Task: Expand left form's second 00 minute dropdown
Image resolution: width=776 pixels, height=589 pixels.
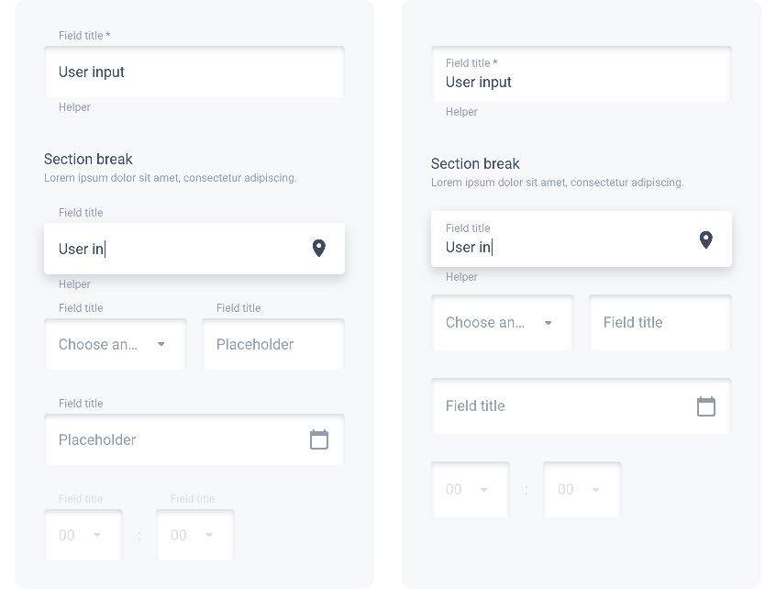Action: (195, 535)
